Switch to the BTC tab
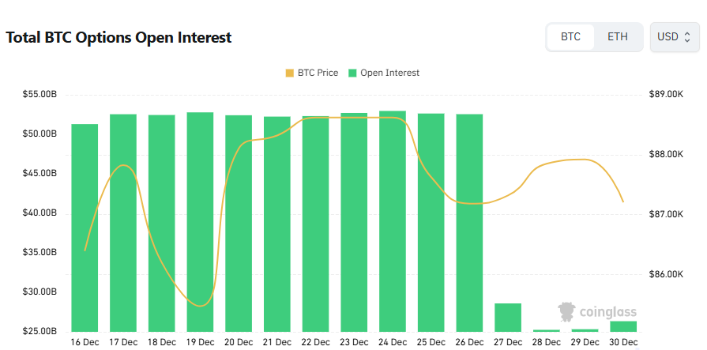The image size is (707, 350). pos(570,37)
